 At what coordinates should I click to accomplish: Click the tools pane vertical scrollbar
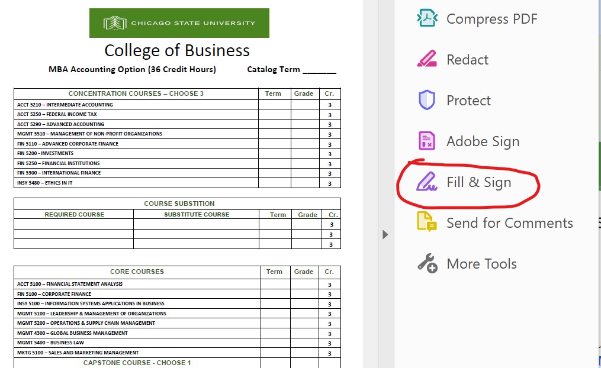tap(598, 177)
